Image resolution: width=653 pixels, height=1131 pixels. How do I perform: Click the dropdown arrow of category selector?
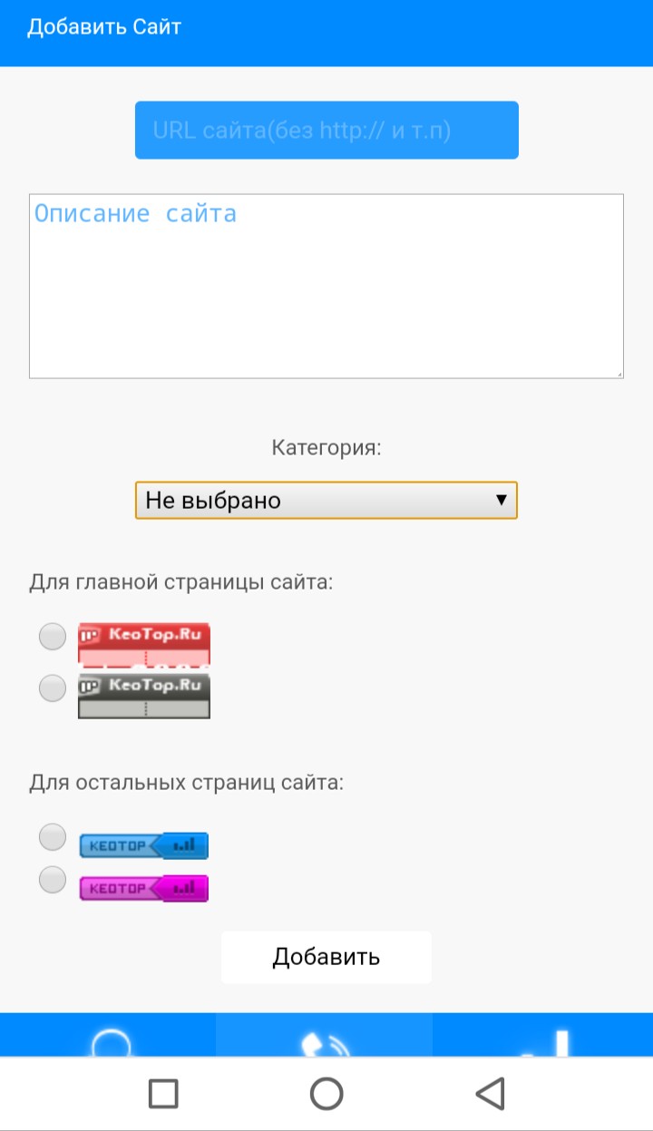pos(500,500)
